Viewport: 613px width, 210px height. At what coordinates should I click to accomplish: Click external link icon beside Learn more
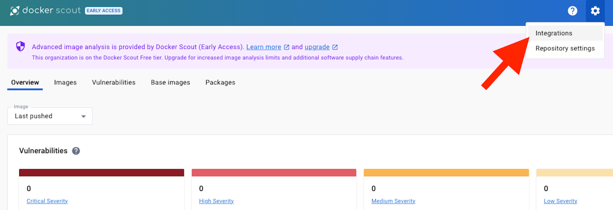pyautogui.click(x=287, y=47)
